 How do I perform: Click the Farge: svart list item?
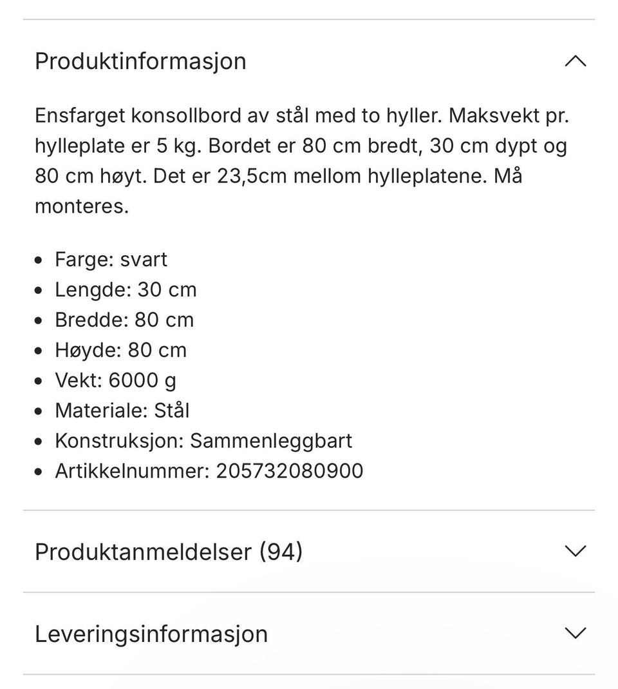coord(111,259)
